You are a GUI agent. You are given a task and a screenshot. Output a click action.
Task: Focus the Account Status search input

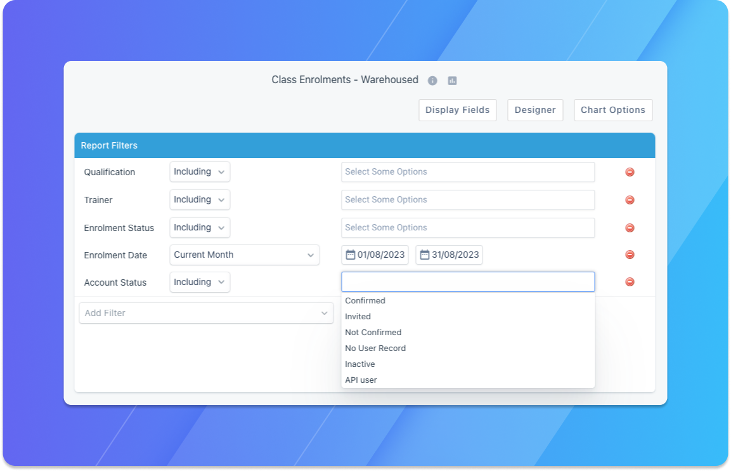coord(468,282)
